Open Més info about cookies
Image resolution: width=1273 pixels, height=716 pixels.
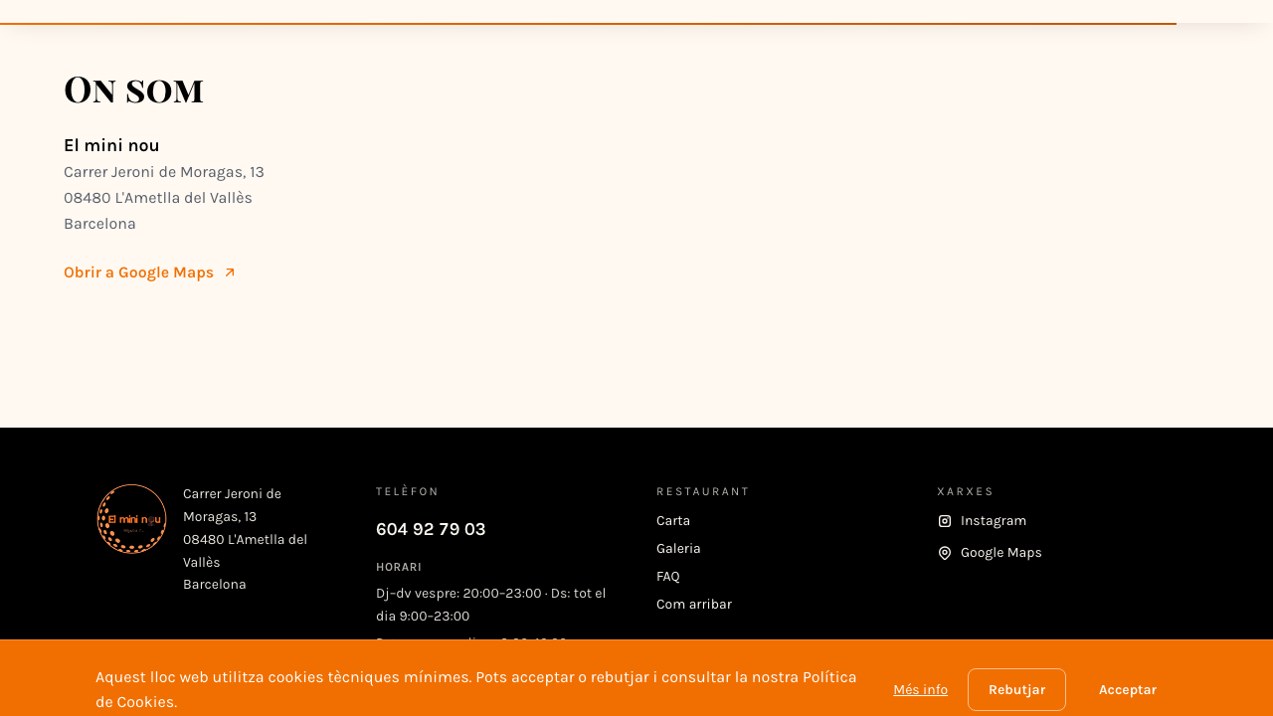[x=920, y=690]
